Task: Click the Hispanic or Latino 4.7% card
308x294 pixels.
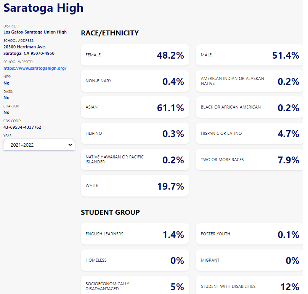Action: pyautogui.click(x=250, y=134)
